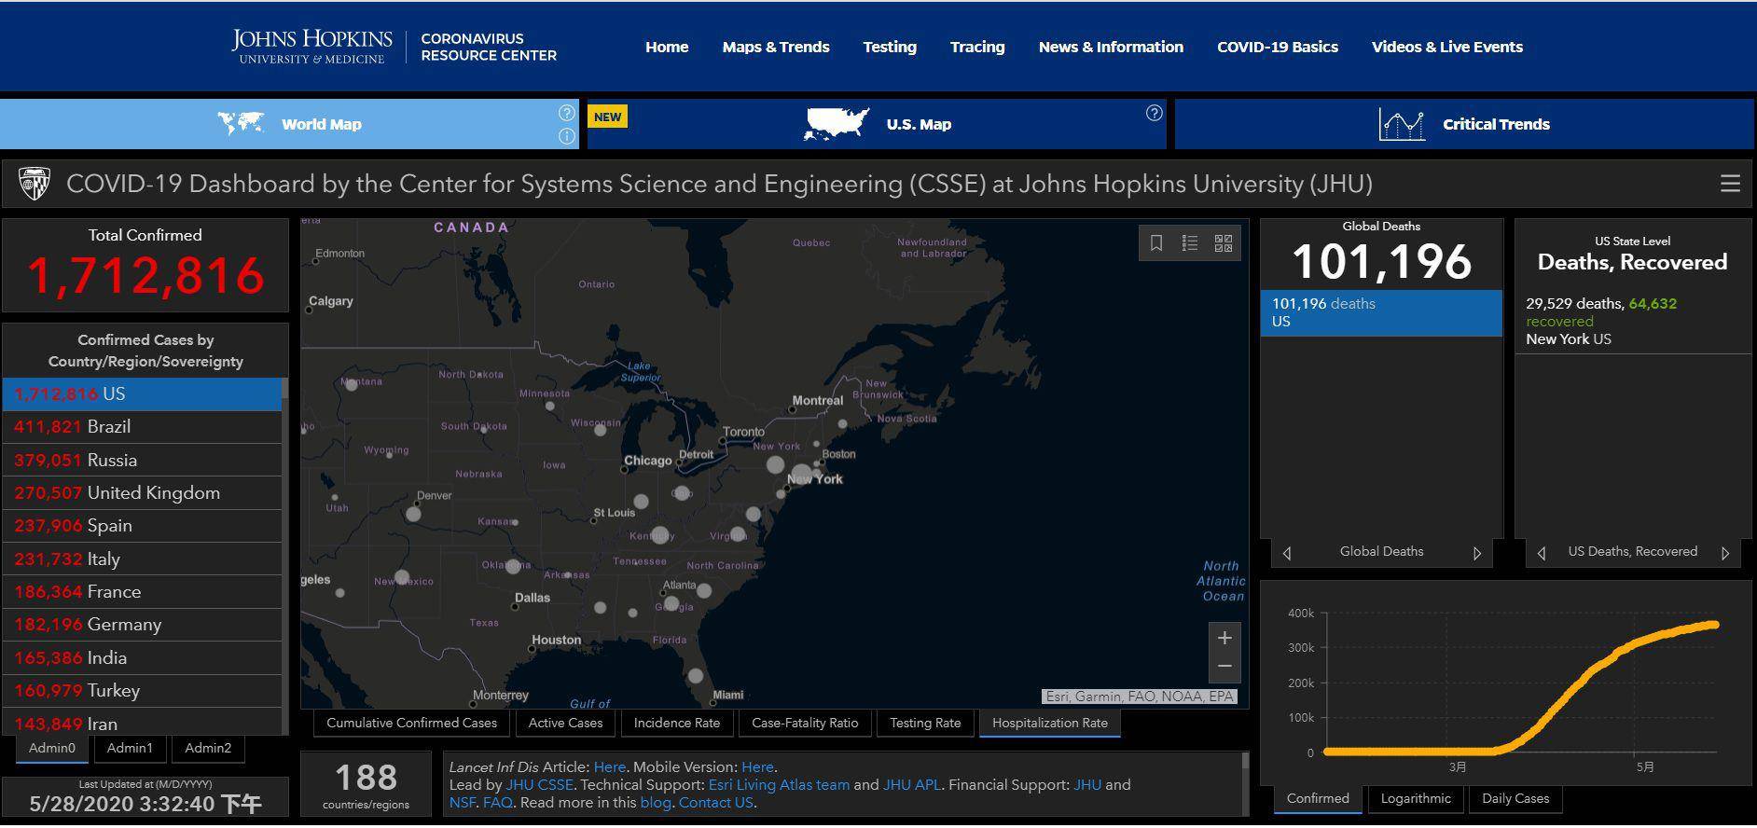The height and width of the screenshot is (828, 1757).
Task: Show the Daily Cases chart tab
Action: (x=1515, y=799)
